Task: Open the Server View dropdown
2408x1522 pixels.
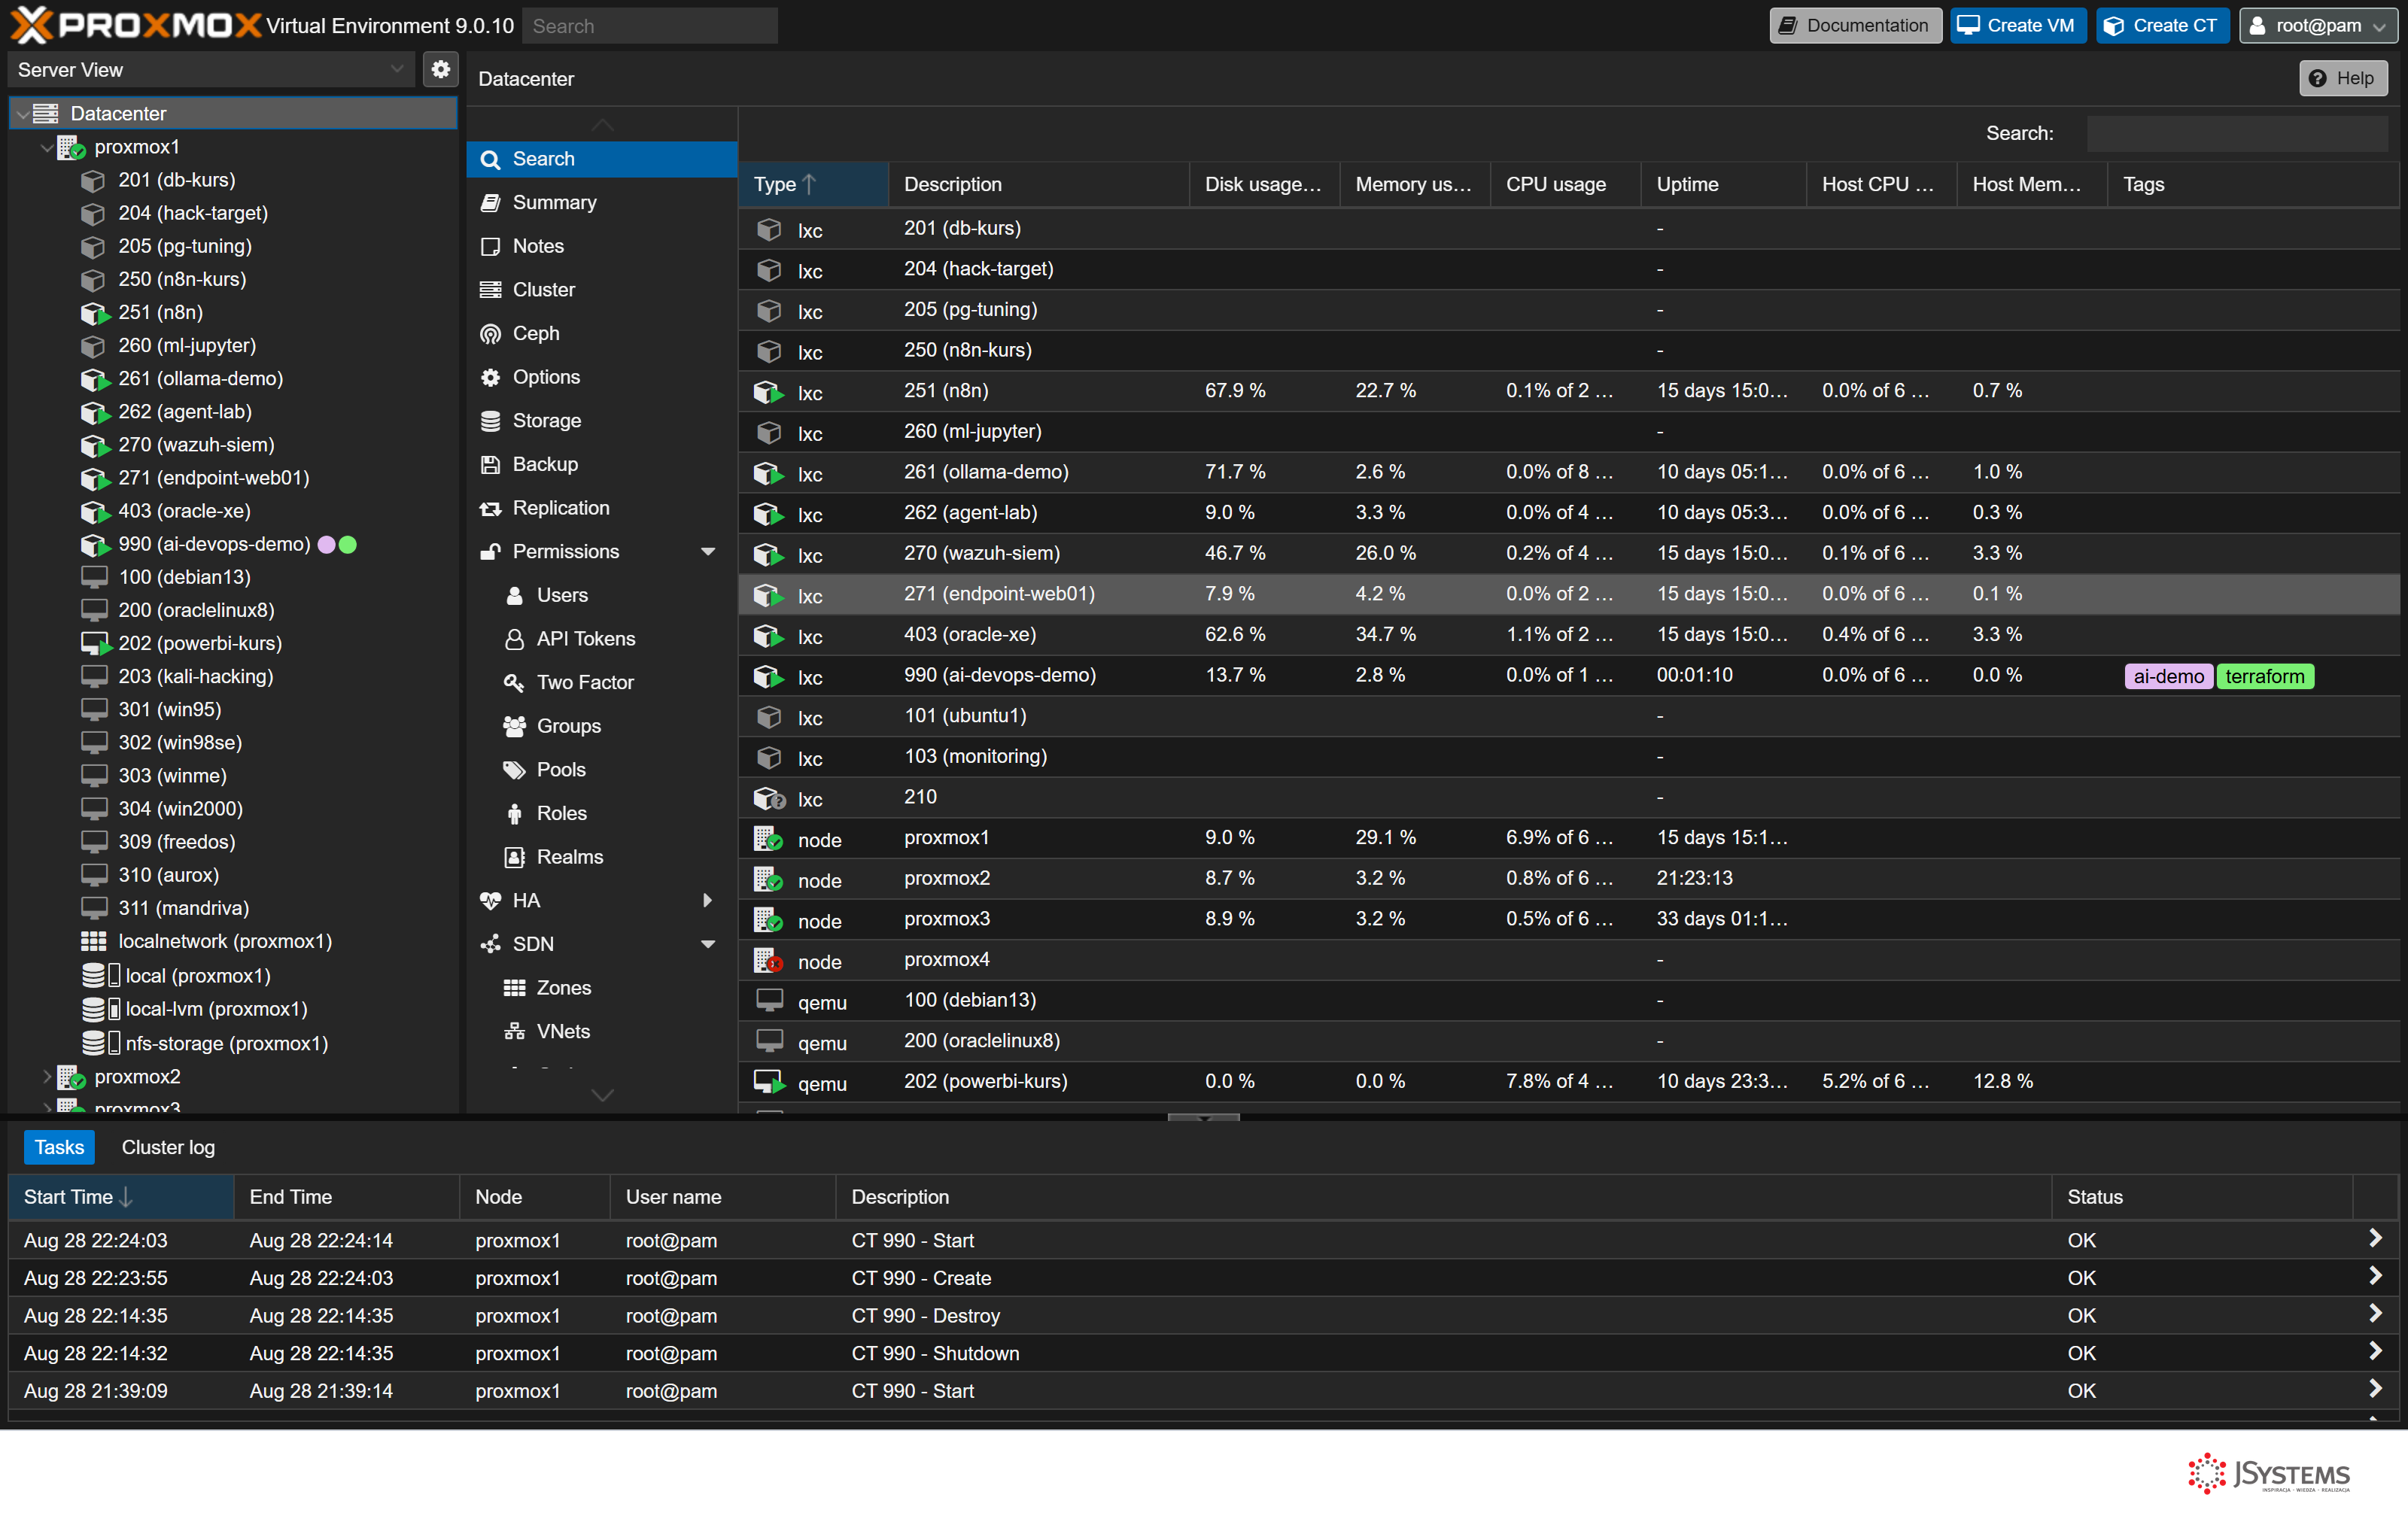Action: pos(397,69)
